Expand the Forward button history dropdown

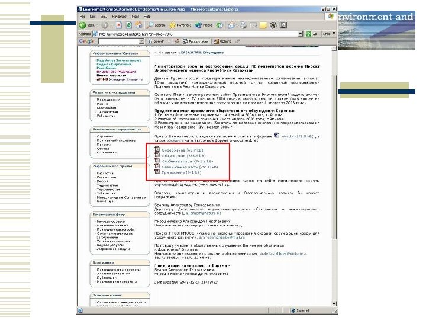click(111, 25)
